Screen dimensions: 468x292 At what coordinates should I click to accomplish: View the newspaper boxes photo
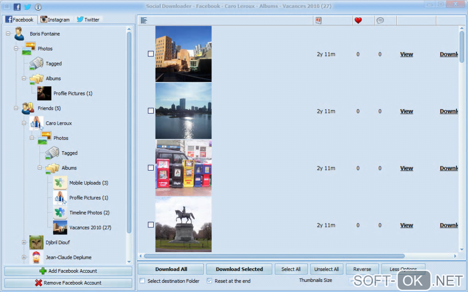click(x=407, y=168)
